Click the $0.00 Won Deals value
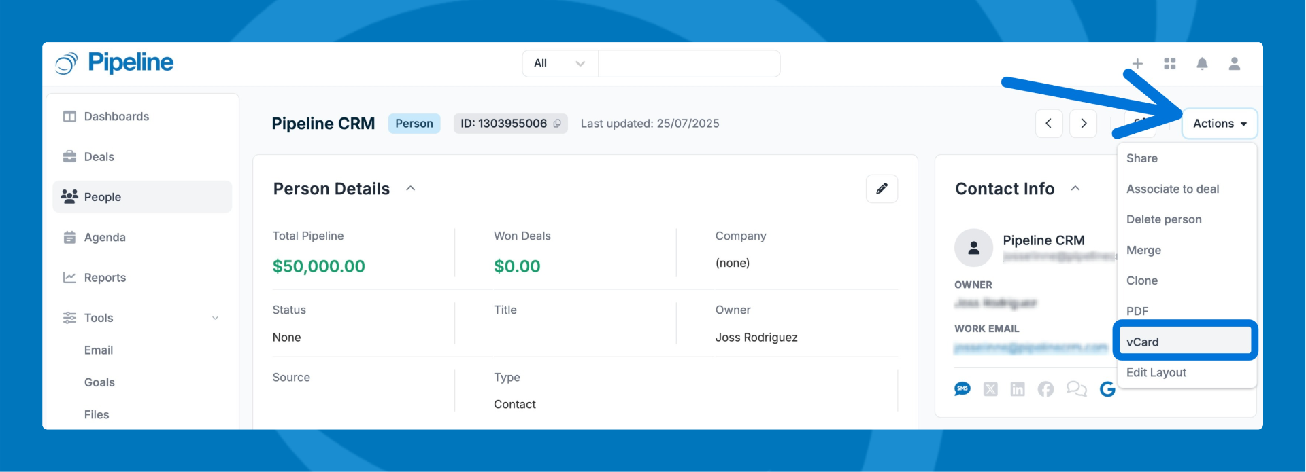Image resolution: width=1306 pixels, height=472 pixels. coord(517,266)
